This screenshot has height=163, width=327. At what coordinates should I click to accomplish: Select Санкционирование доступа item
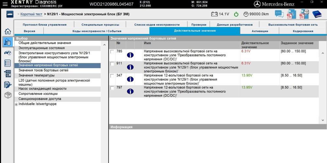pyautogui.click(x=57, y=99)
